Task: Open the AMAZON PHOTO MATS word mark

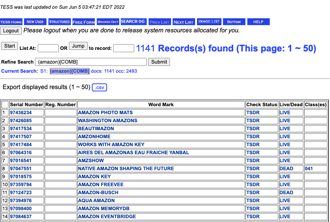Action: [105, 112]
